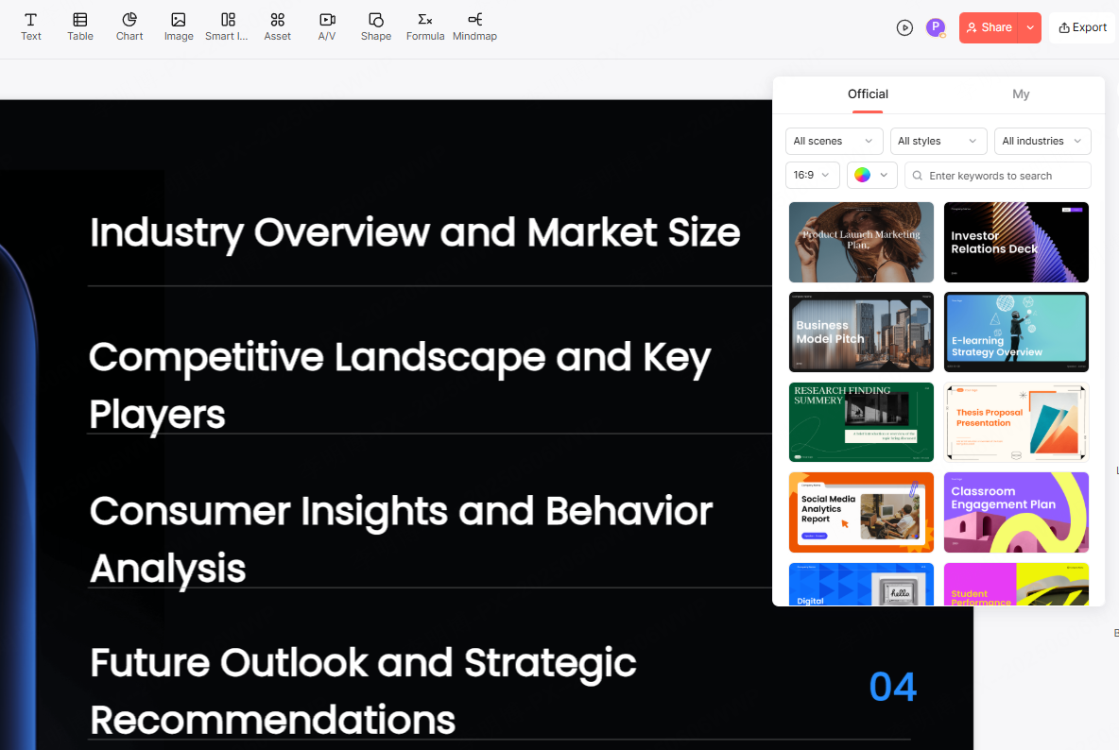The height and width of the screenshot is (750, 1119).
Task: Expand the All styles filter
Action: (x=938, y=141)
